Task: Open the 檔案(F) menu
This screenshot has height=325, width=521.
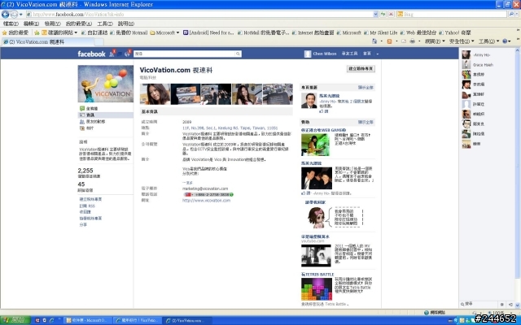Action: pos(11,24)
